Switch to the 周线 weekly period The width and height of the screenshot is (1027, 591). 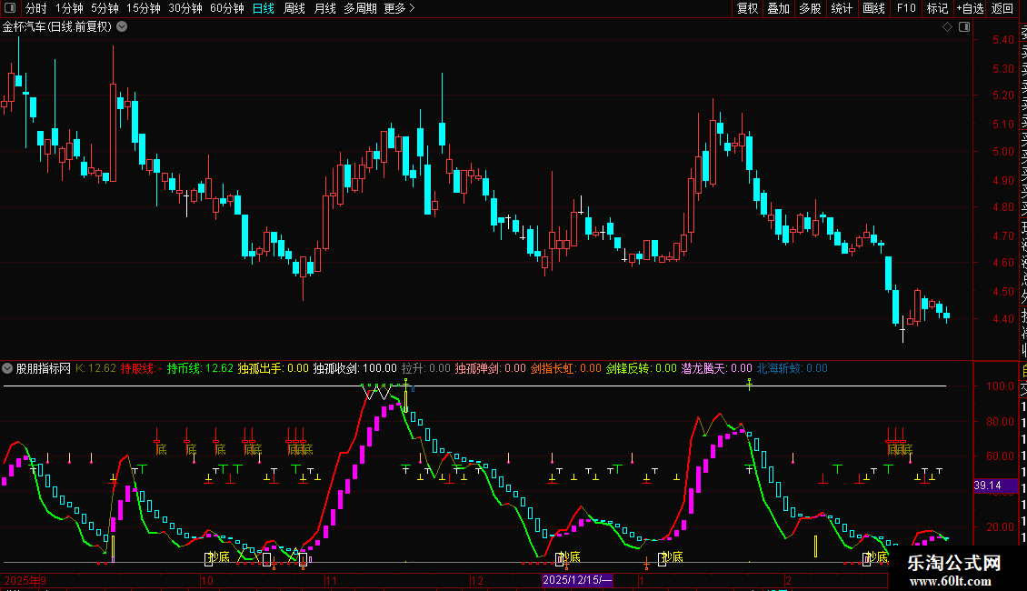(294, 9)
